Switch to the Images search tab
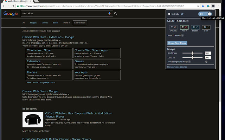The height and width of the screenshot is (140, 225). click(x=33, y=23)
